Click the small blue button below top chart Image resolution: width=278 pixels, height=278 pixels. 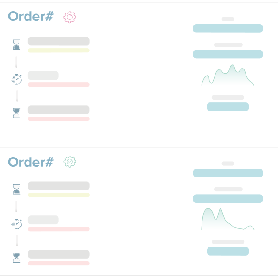click(227, 107)
